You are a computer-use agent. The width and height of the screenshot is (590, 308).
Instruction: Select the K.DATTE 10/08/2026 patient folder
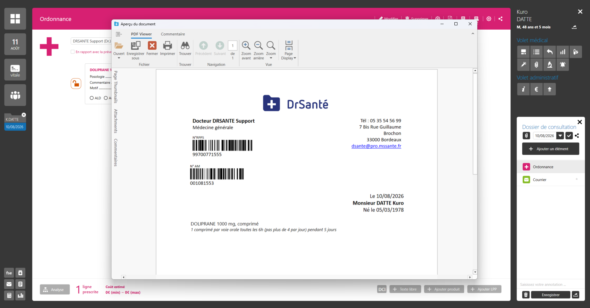(x=15, y=123)
